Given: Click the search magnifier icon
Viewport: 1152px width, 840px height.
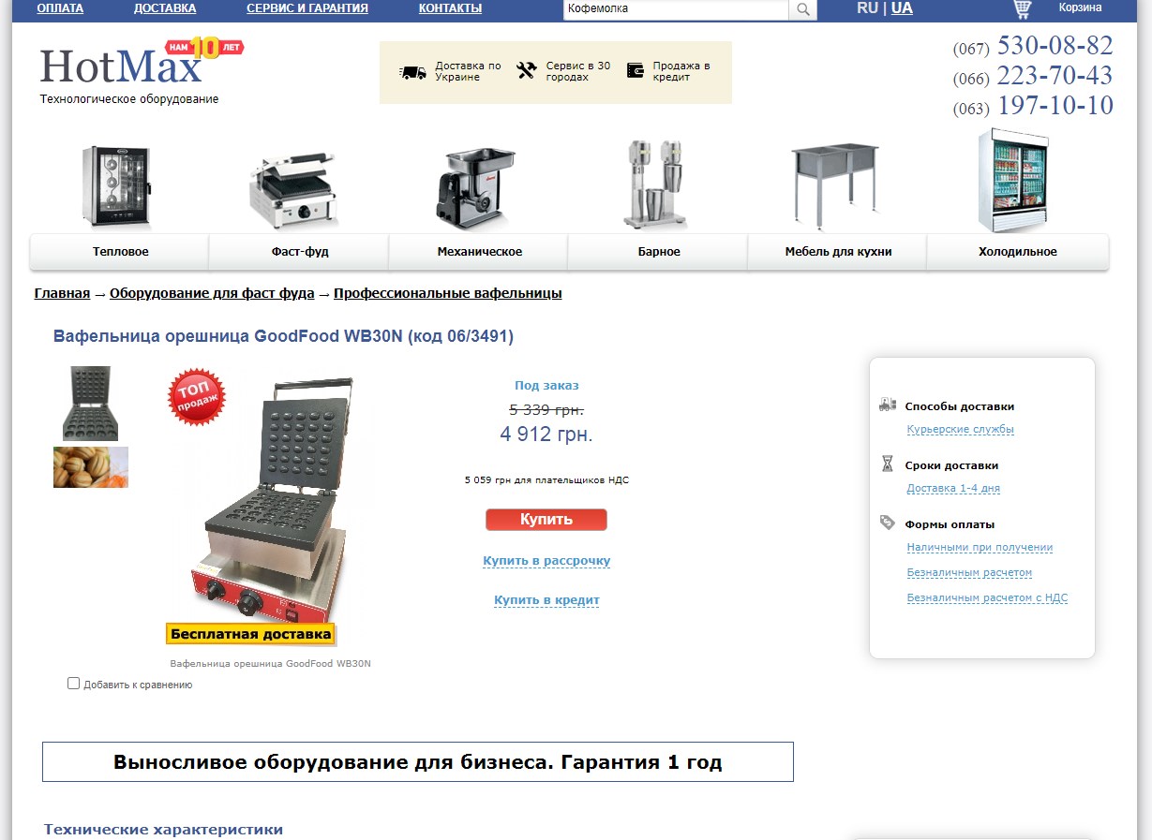Looking at the screenshot, I should [803, 9].
